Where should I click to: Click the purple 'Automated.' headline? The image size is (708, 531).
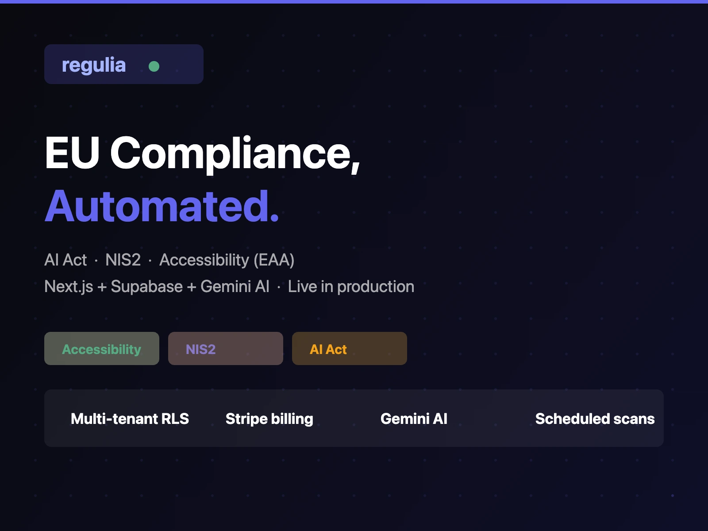162,206
